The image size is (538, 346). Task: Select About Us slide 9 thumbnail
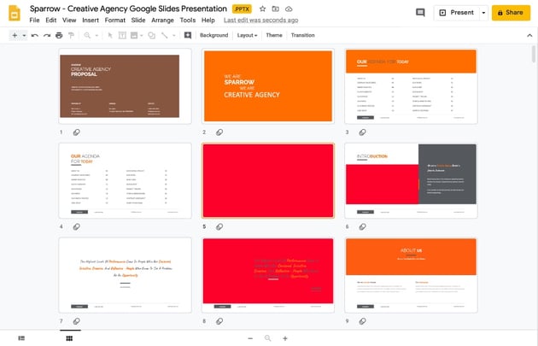point(411,275)
